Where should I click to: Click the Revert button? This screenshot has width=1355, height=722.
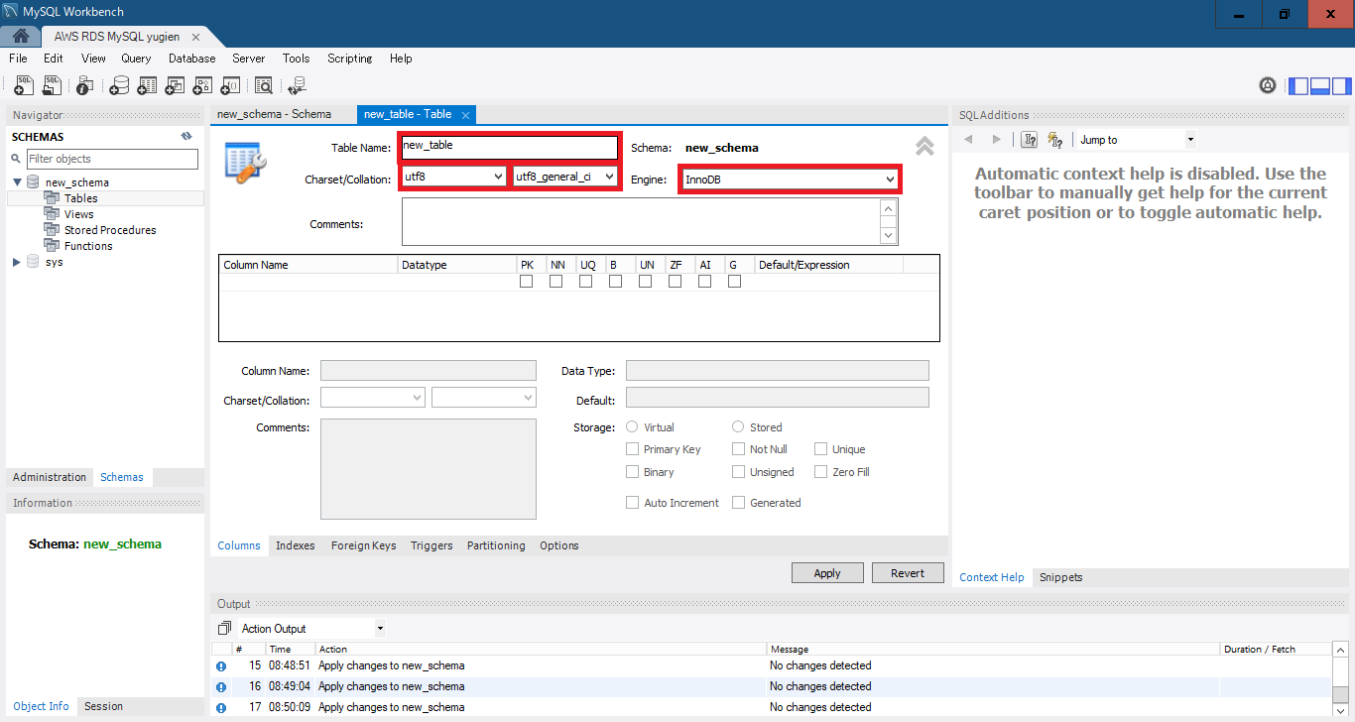[x=908, y=573]
